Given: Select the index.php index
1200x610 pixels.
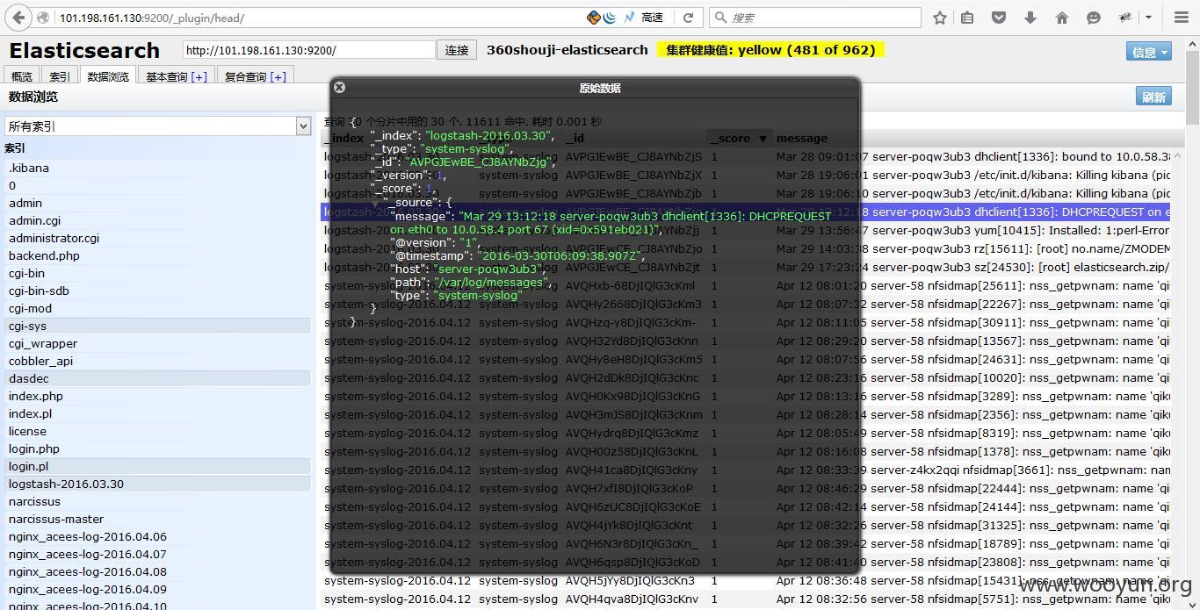Looking at the screenshot, I should pos(158,396).
